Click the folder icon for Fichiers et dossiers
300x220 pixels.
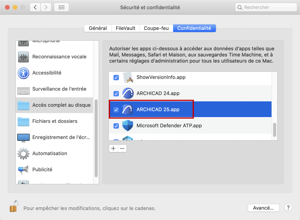point(23,122)
